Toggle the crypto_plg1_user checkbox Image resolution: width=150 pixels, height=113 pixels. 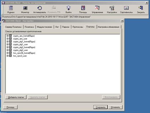tap(10, 44)
